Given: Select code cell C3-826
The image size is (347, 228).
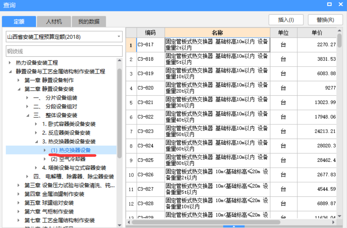Looking at the screenshot, I should coord(150,175).
